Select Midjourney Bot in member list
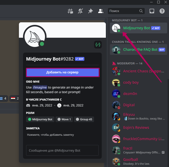 click(x=139, y=28)
